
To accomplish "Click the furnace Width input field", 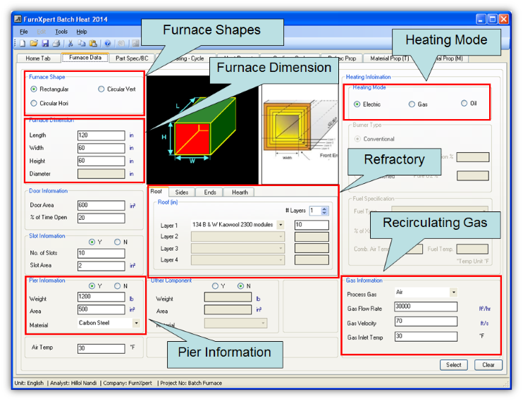I will [x=101, y=148].
